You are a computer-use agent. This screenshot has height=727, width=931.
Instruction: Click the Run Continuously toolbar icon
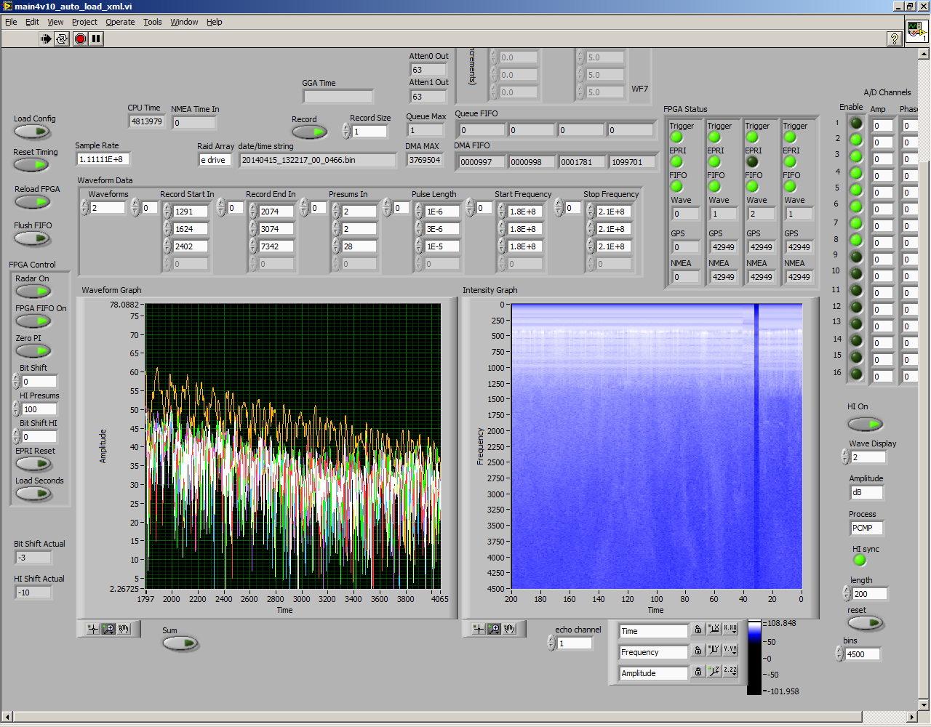(x=62, y=39)
